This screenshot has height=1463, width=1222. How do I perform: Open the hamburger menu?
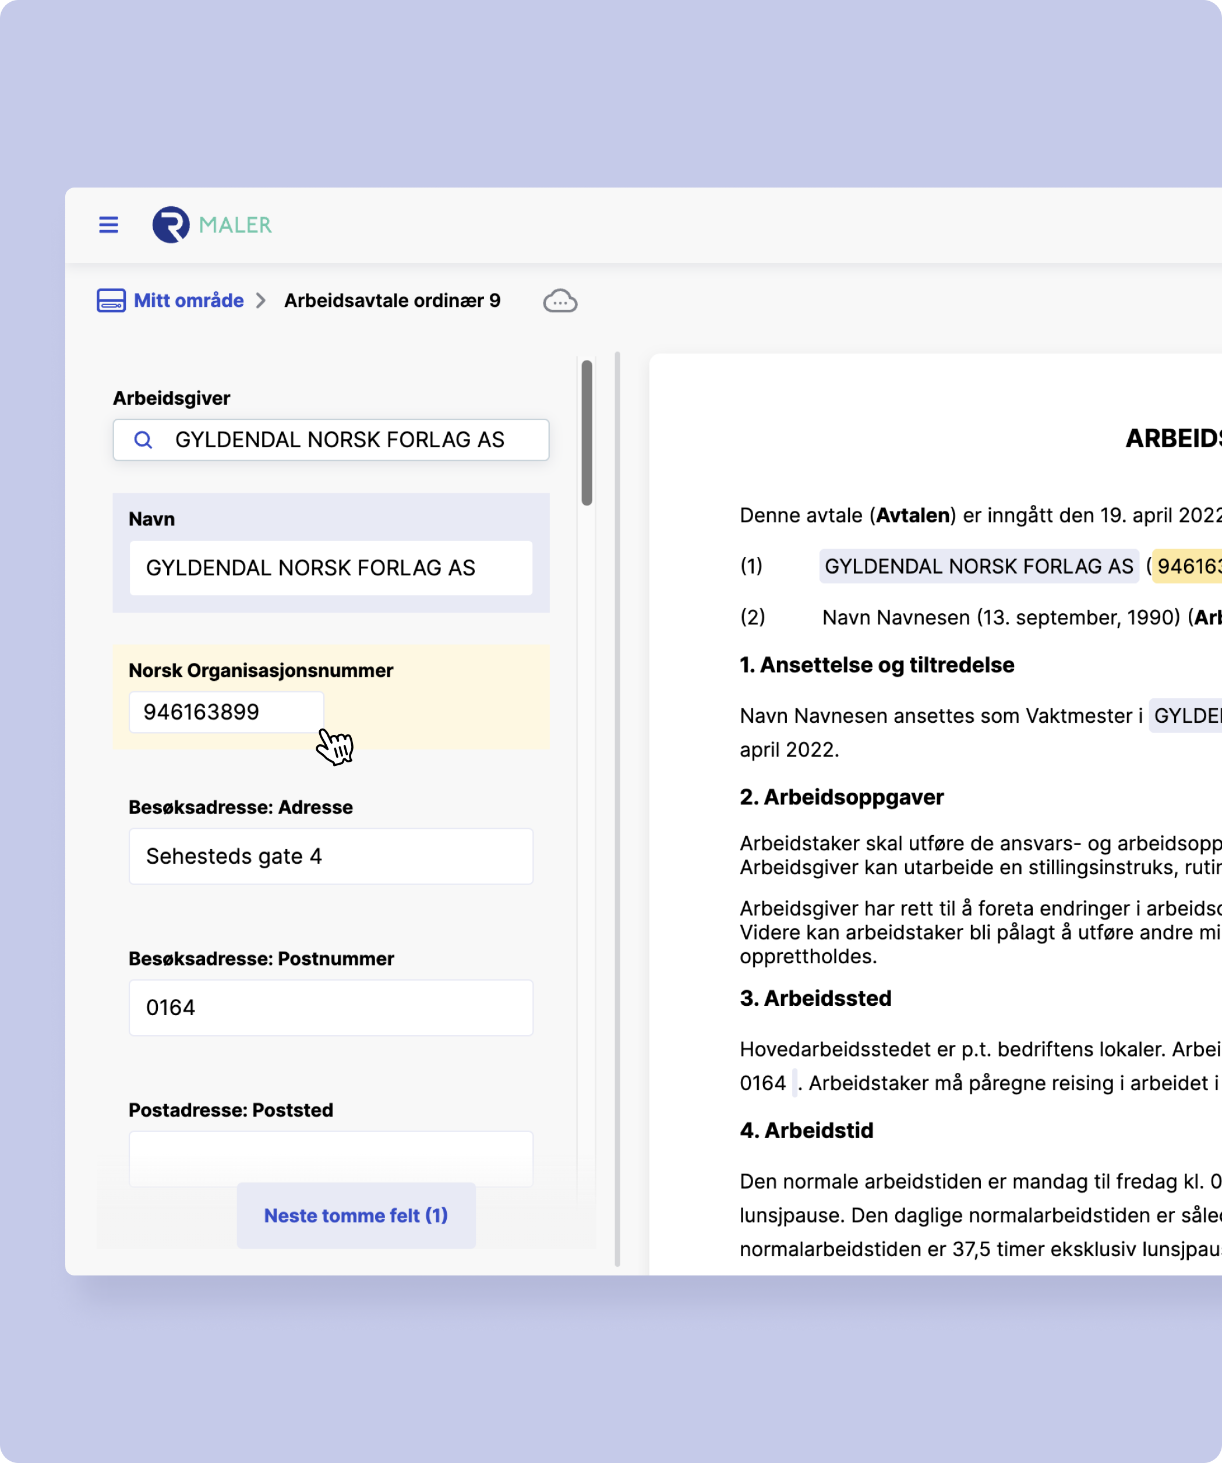pyautogui.click(x=109, y=224)
